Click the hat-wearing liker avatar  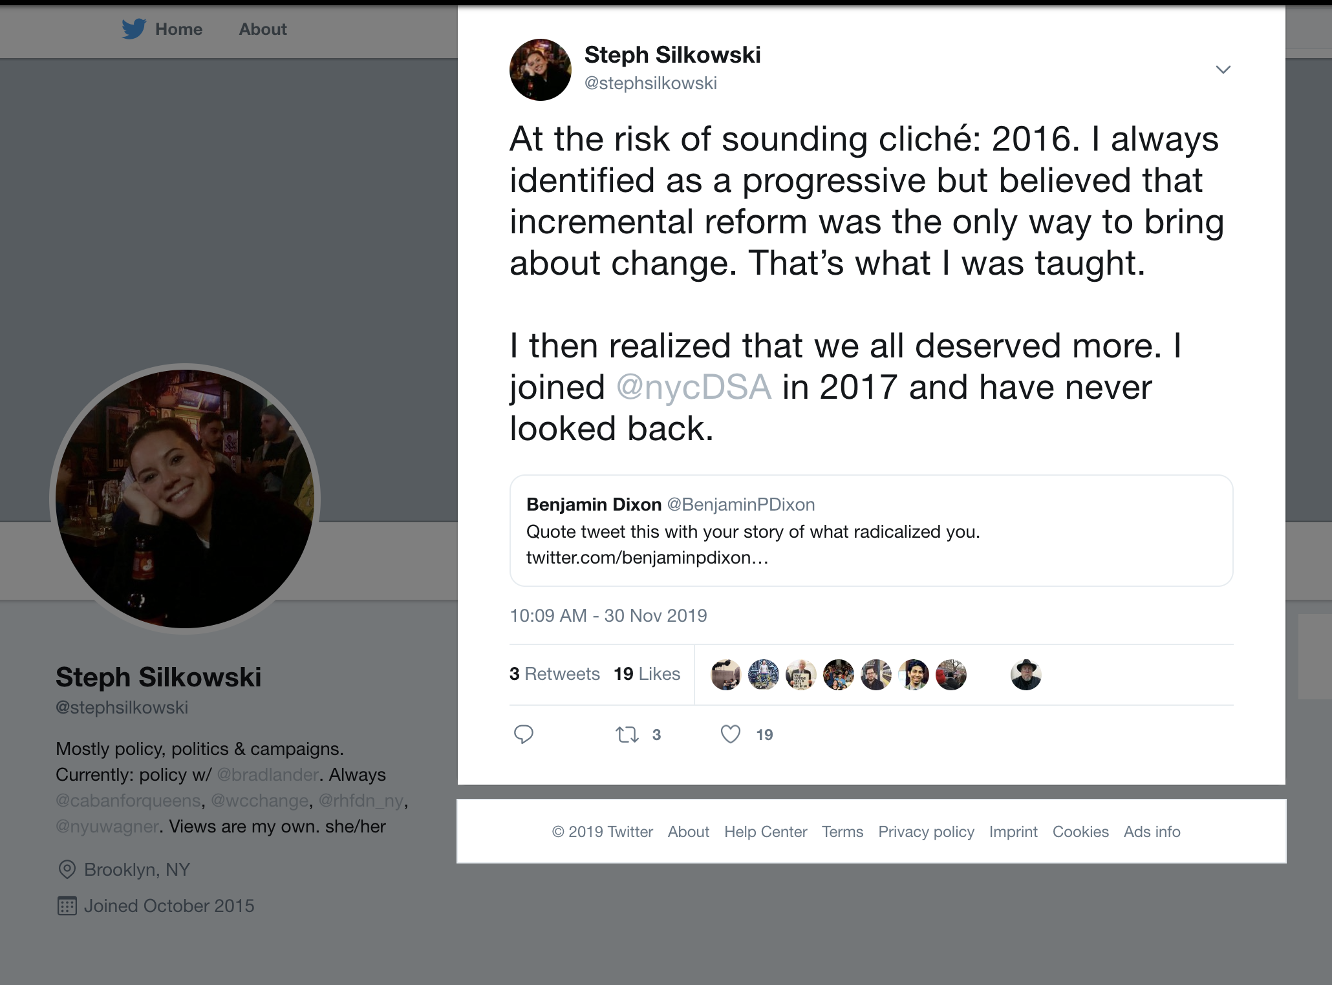[x=1026, y=675]
